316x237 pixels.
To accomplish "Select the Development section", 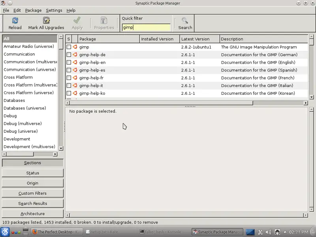I will pyautogui.click(x=30, y=139).
